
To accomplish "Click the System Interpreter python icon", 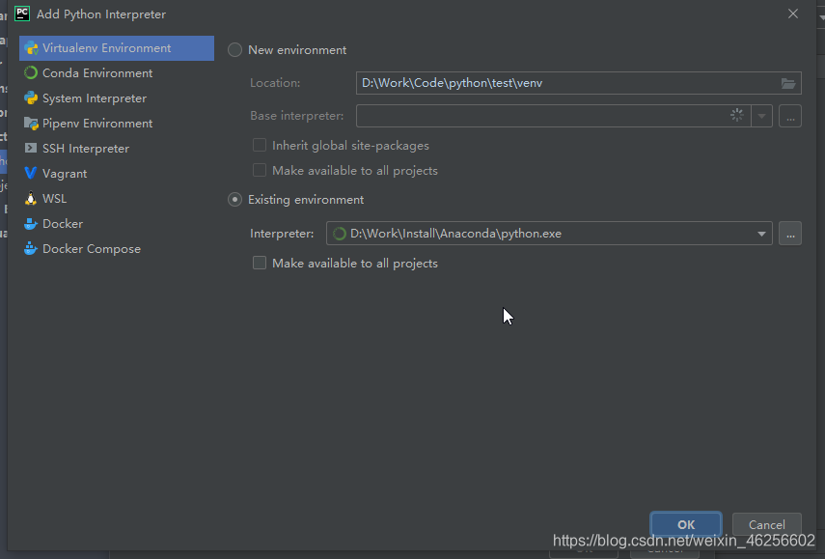I will tap(31, 98).
